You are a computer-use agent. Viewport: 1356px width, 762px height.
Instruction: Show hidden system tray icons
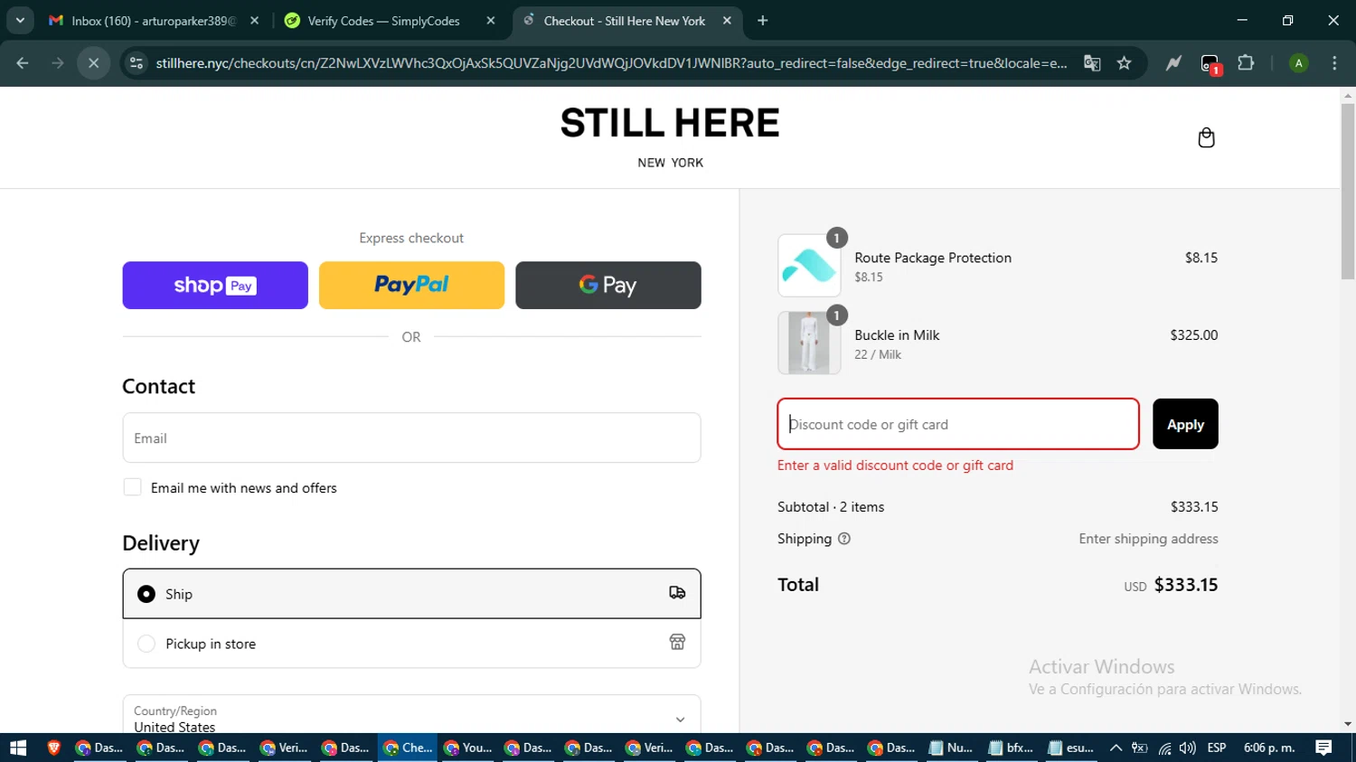(1116, 748)
